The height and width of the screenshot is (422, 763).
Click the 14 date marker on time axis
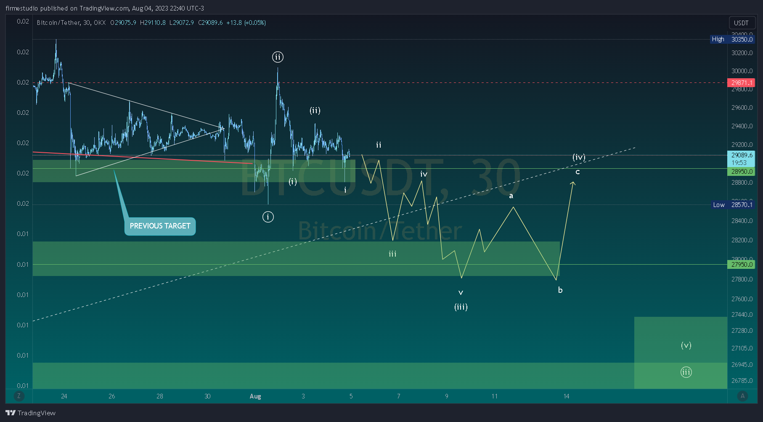[x=567, y=396]
